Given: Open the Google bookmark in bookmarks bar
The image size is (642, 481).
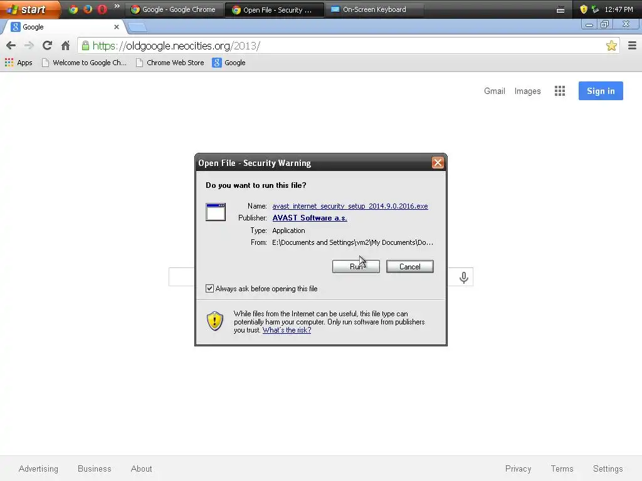Looking at the screenshot, I should [229, 63].
